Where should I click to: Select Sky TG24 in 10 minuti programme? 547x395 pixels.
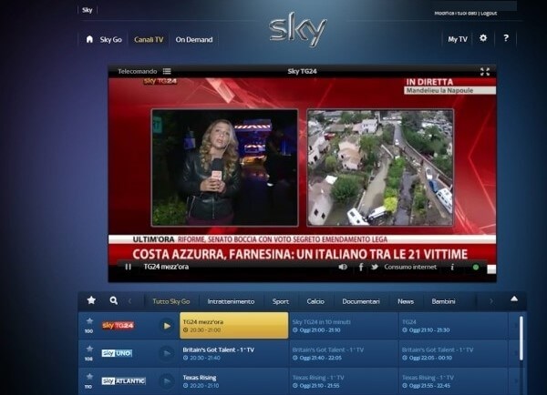click(344, 325)
